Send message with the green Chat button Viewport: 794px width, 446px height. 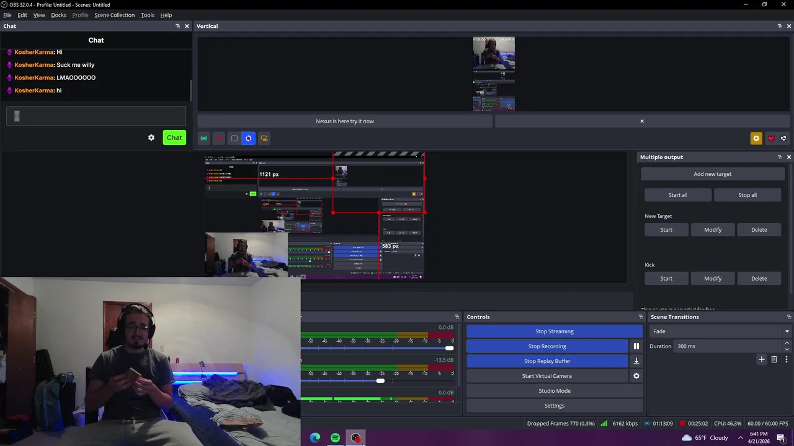point(174,138)
